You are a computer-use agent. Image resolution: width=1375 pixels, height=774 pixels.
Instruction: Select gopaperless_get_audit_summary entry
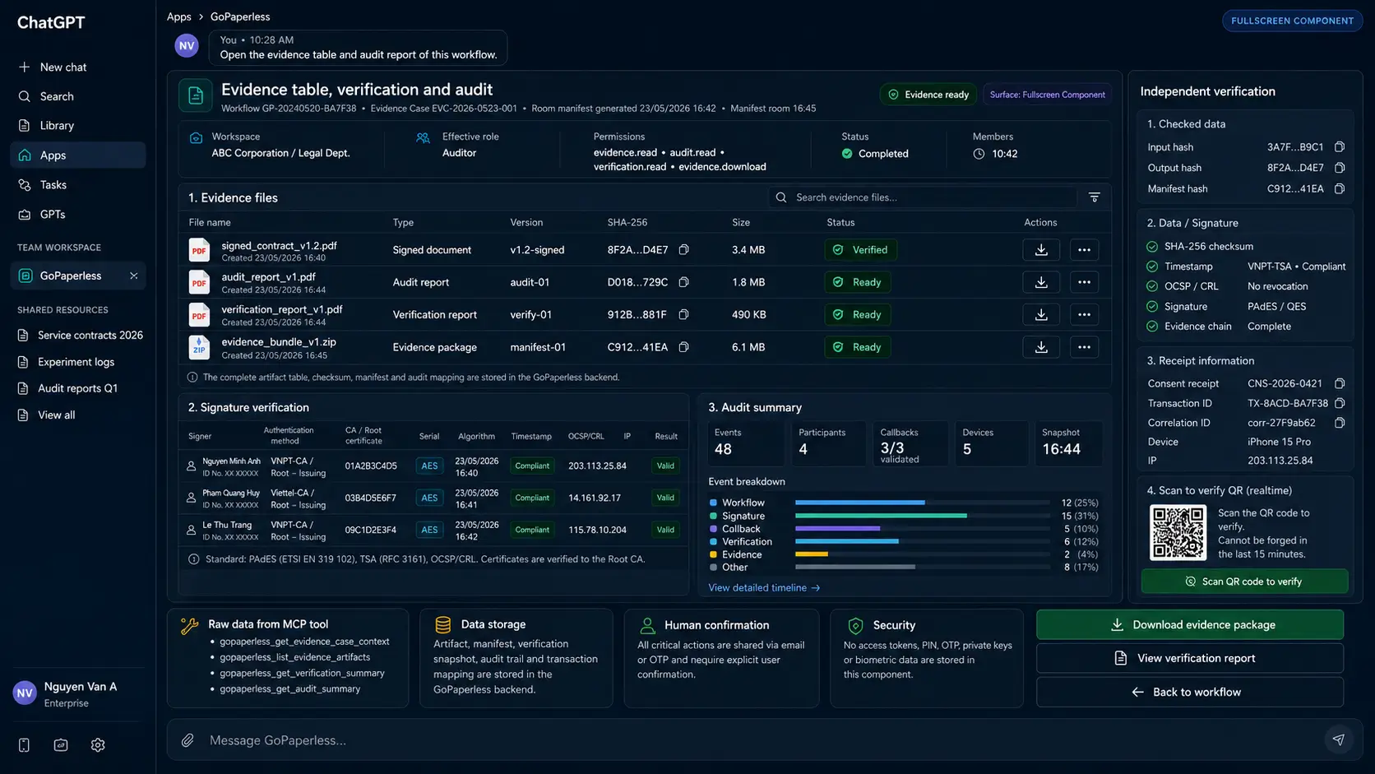click(x=289, y=689)
